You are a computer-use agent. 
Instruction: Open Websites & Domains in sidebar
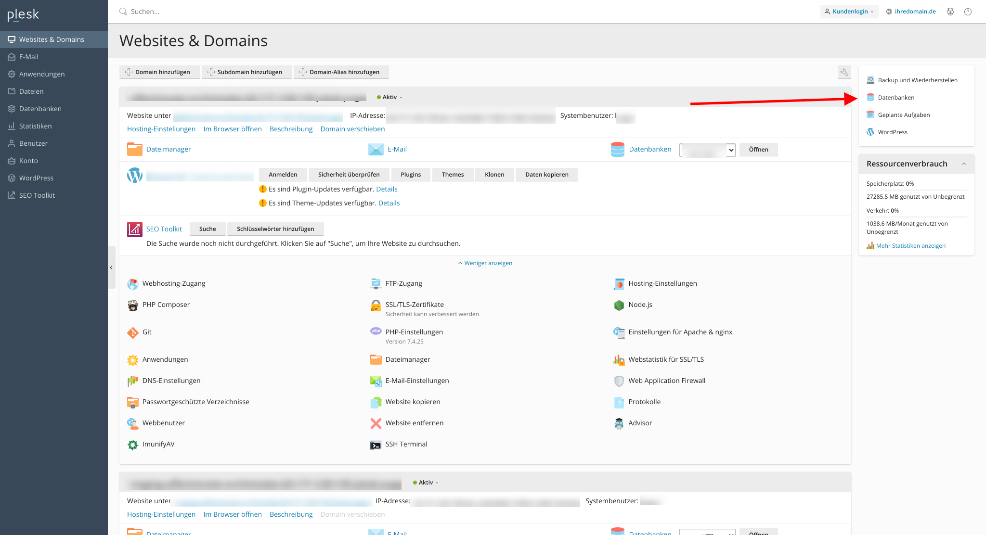[53, 39]
